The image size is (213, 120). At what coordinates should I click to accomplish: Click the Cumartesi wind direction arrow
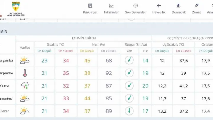[129, 98]
